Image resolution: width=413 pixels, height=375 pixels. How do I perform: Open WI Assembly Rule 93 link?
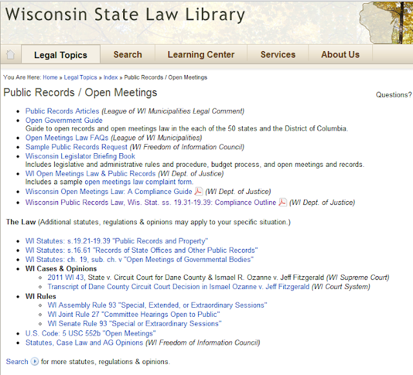coord(157,305)
